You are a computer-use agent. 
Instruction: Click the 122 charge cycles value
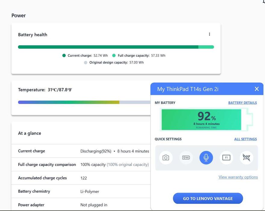(84, 178)
